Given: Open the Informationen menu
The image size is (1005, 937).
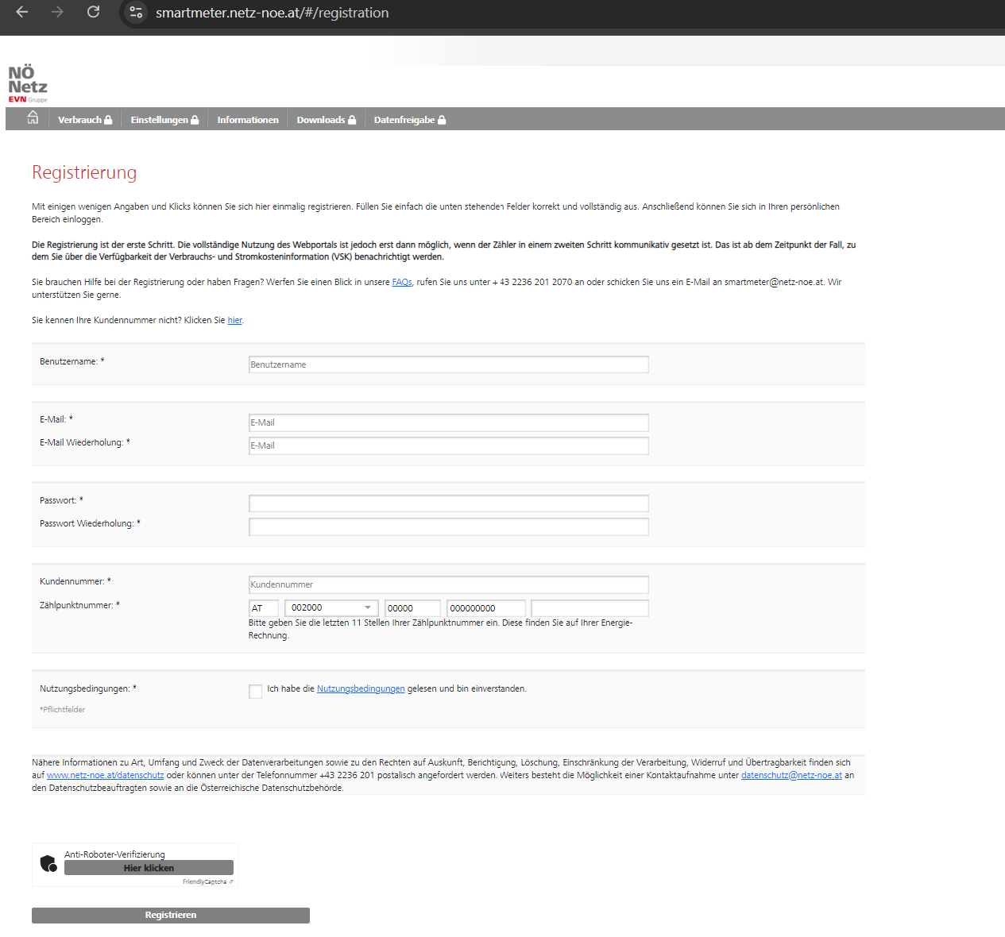Looking at the screenshot, I should point(248,120).
